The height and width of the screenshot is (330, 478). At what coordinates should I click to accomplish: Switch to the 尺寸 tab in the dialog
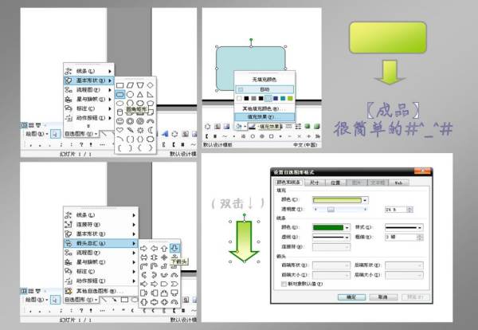click(314, 183)
